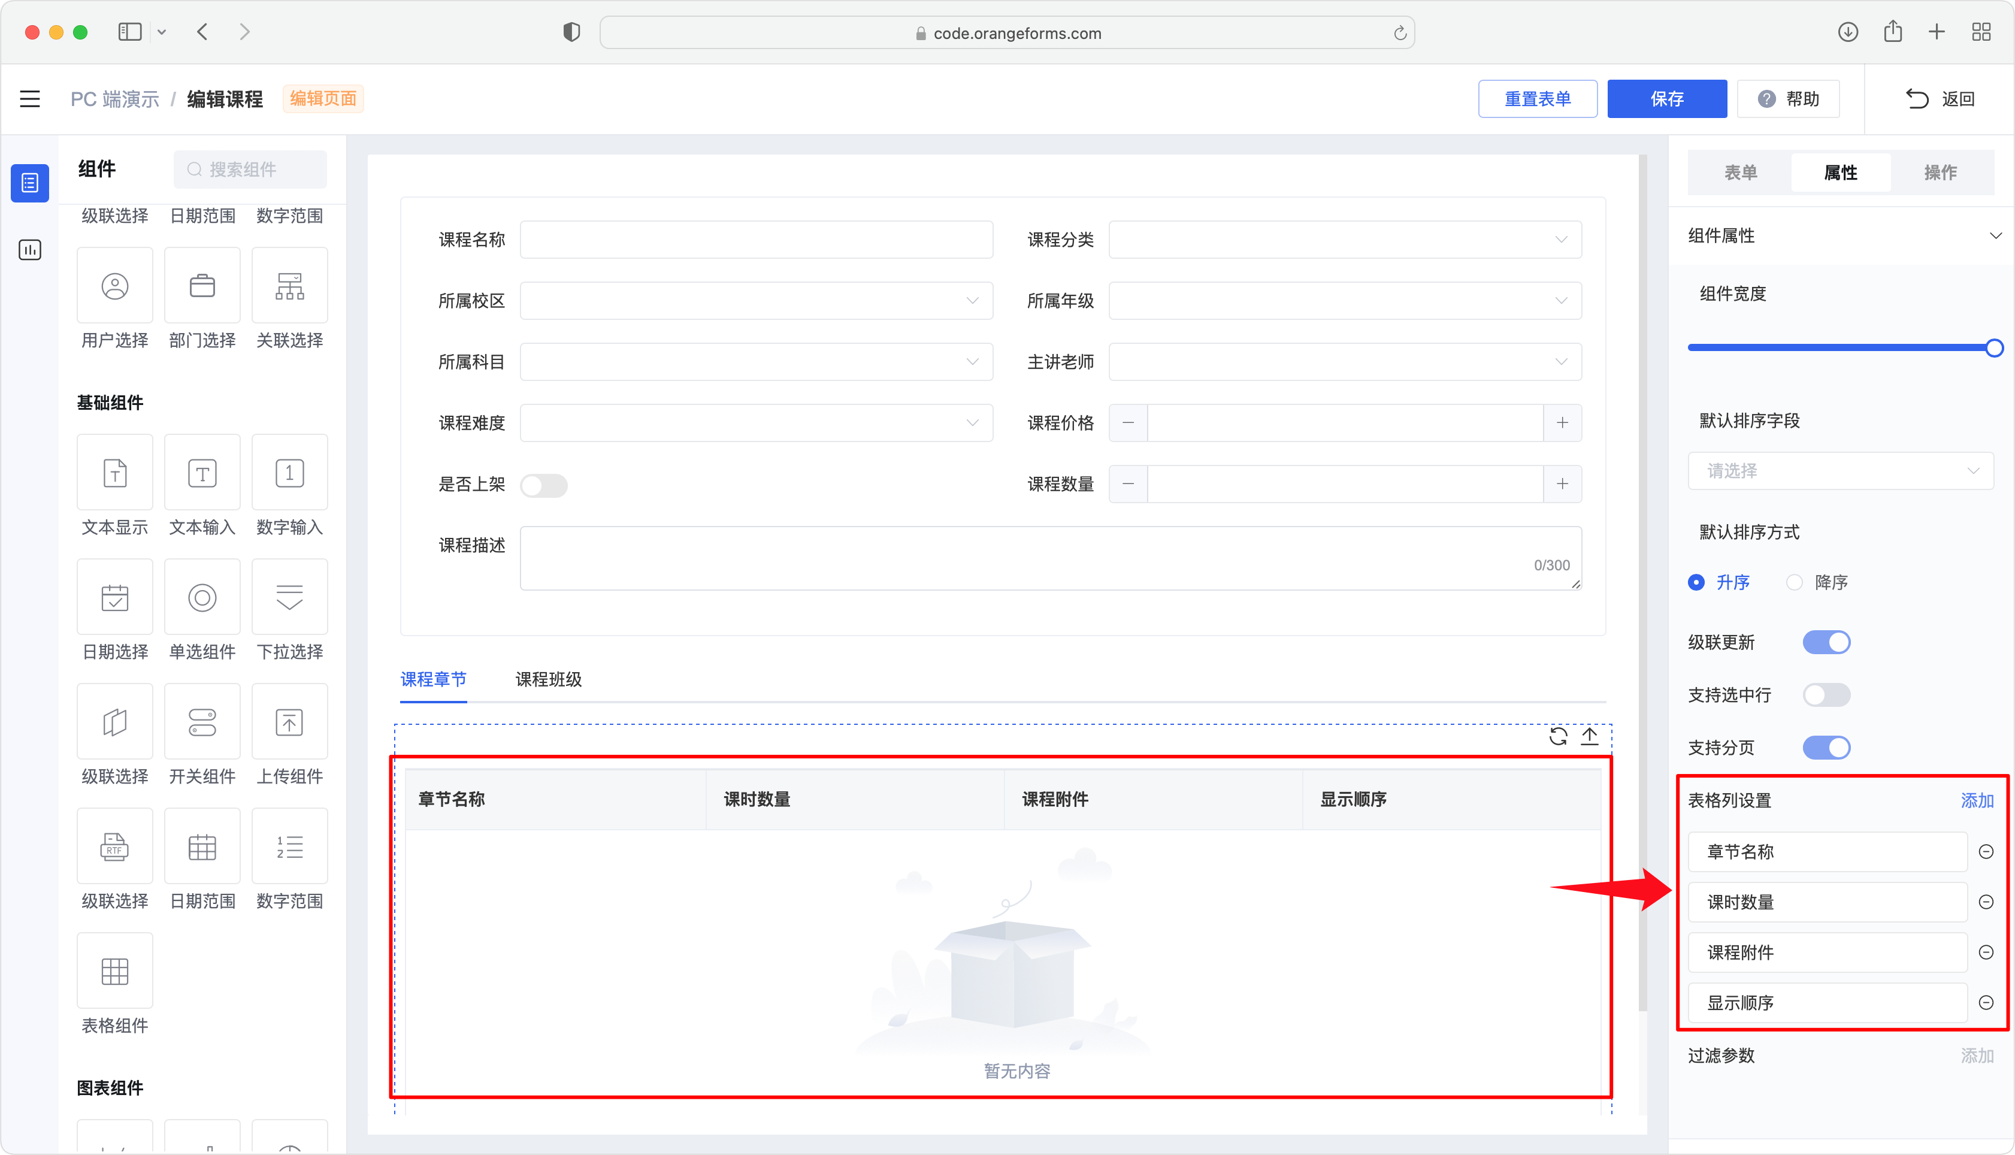Open the 课程班级 tab
The width and height of the screenshot is (2015, 1155).
point(549,680)
